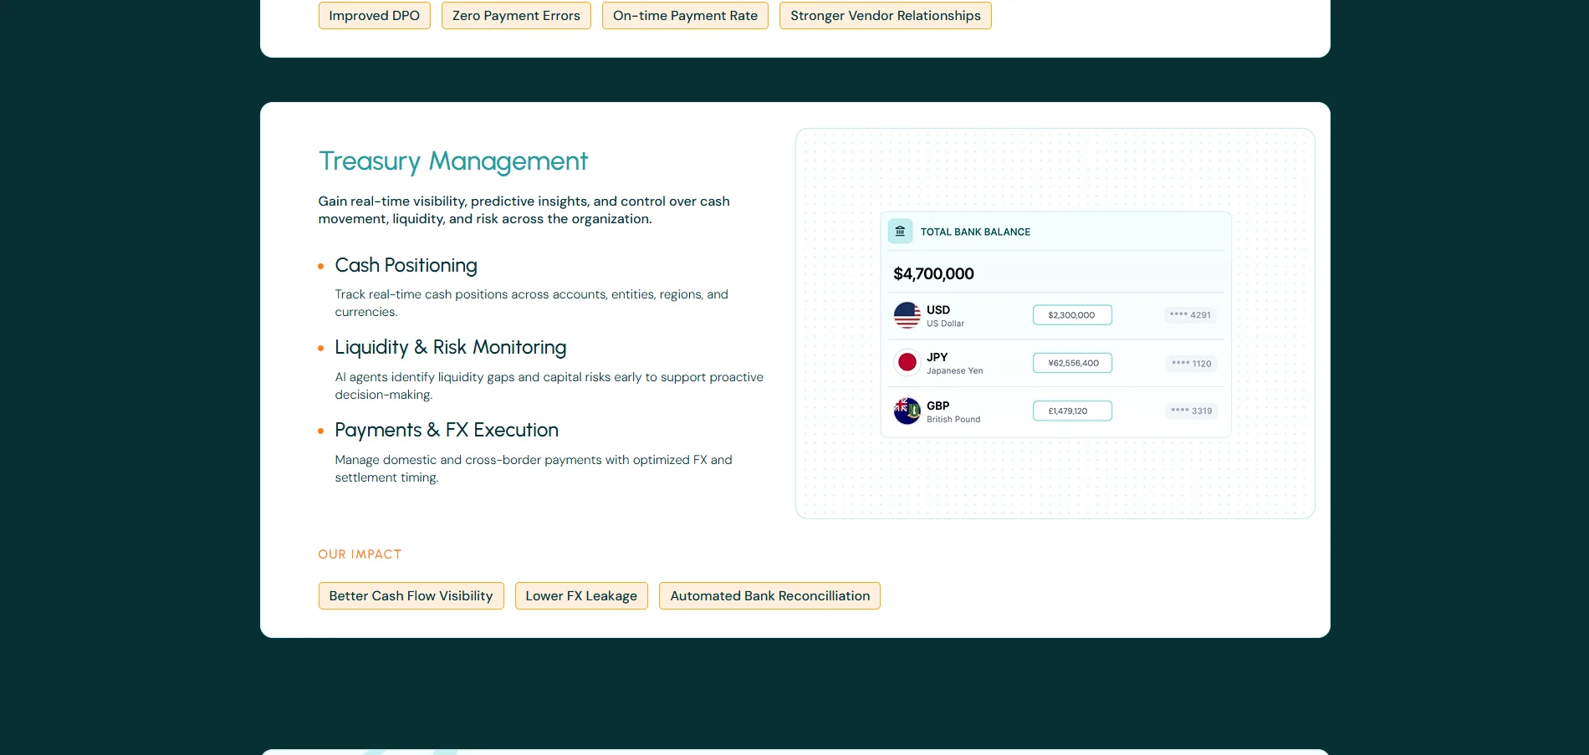Image resolution: width=1589 pixels, height=755 pixels.
Task: Select Automated Bank Reconcilliation tag
Action: [x=769, y=596]
